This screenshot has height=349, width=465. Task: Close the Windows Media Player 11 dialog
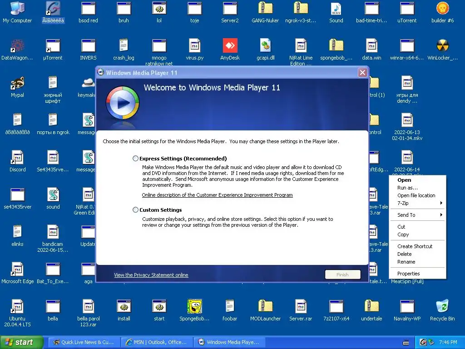point(362,72)
